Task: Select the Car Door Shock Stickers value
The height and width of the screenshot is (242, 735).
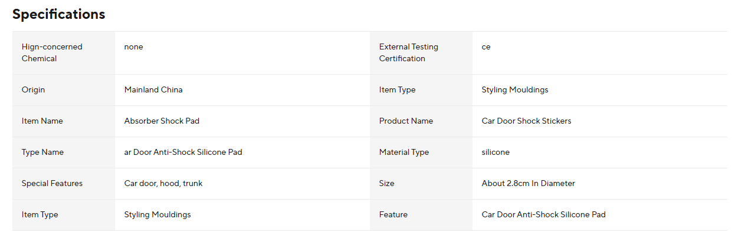Action: click(526, 121)
